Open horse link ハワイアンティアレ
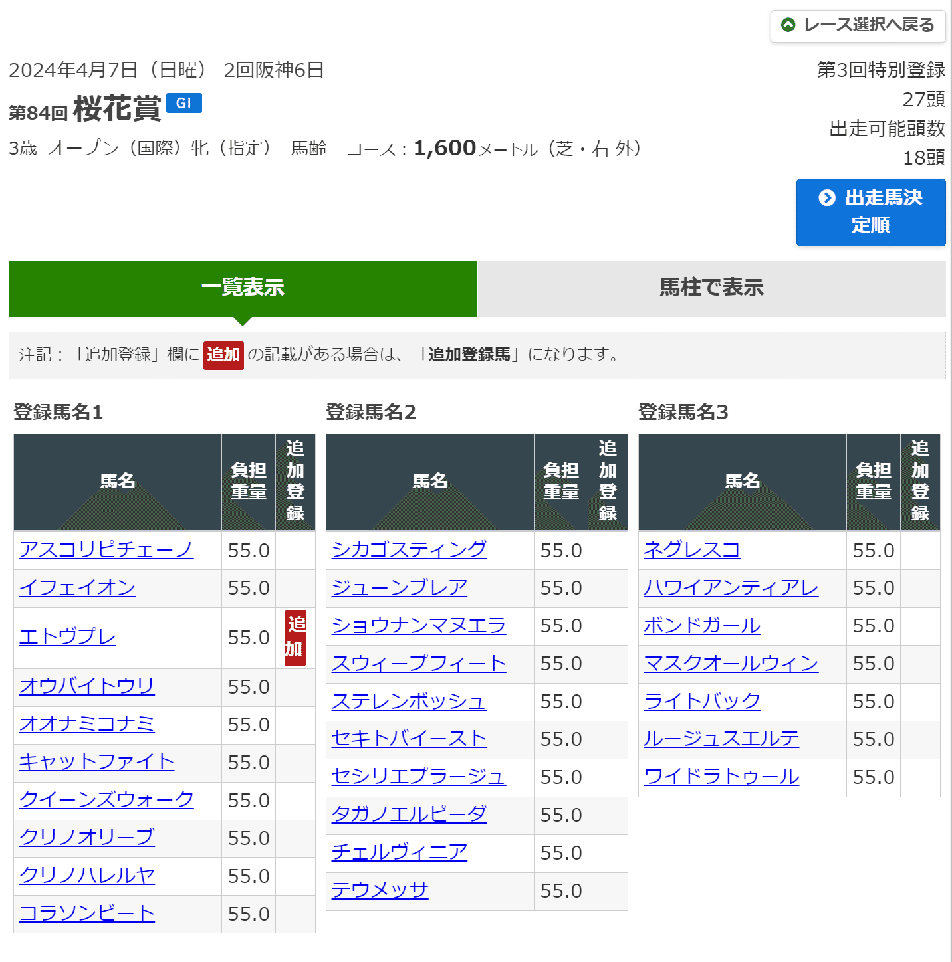 pos(731,588)
